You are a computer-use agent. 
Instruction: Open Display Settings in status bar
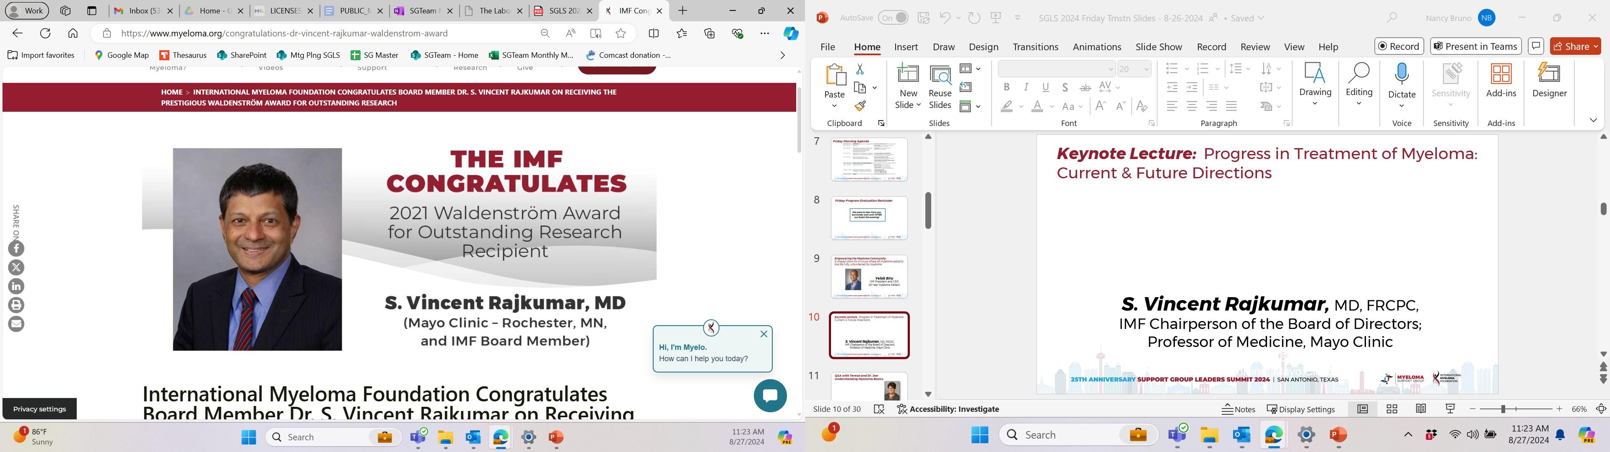1301,410
